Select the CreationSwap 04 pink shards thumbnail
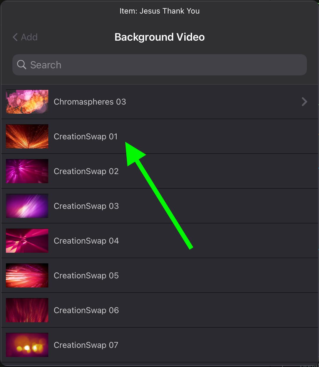319x367 pixels. tap(27, 241)
